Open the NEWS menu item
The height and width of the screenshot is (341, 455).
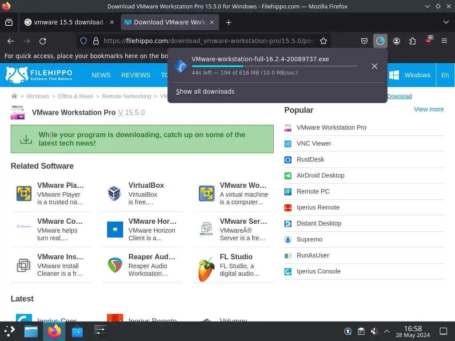tap(101, 75)
